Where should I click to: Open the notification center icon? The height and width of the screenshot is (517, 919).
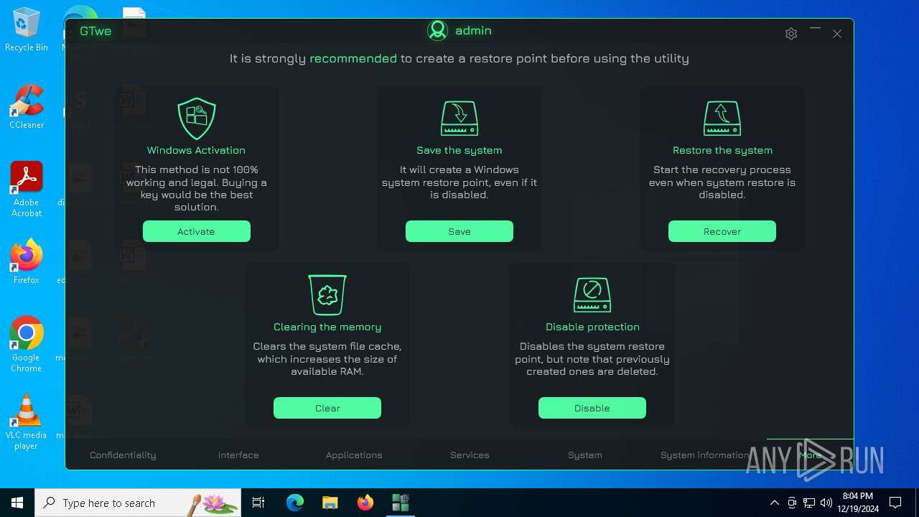pyautogui.click(x=895, y=503)
